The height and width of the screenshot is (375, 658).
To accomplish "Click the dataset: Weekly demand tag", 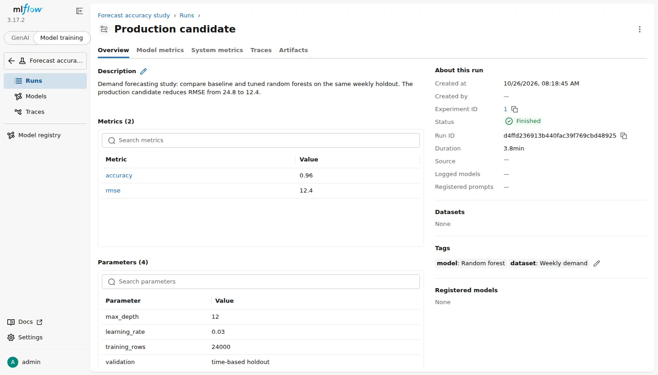I will point(549,263).
